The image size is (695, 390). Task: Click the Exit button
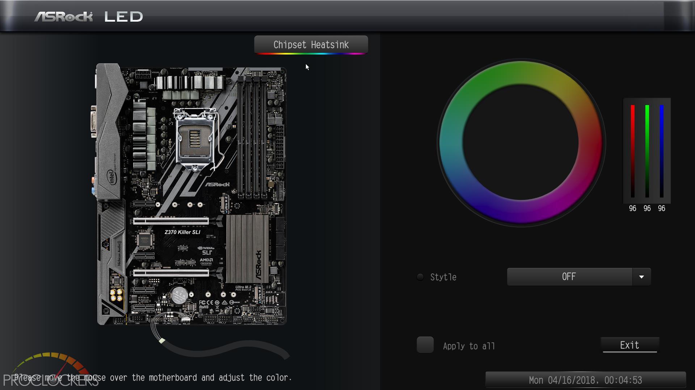[630, 345]
